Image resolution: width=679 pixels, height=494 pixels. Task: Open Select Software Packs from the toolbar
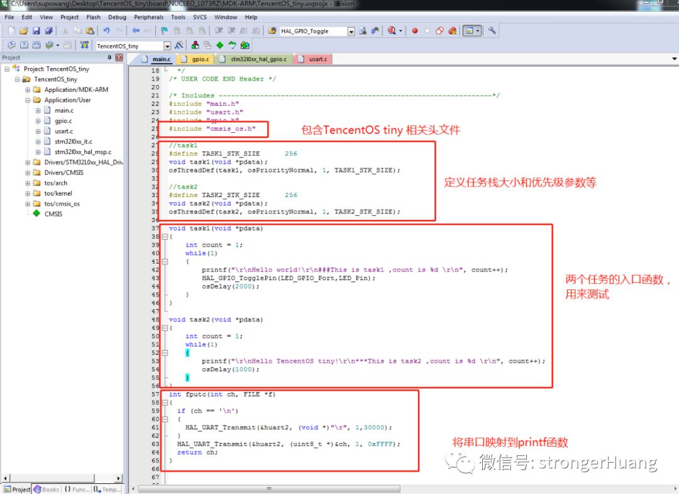coord(233,45)
